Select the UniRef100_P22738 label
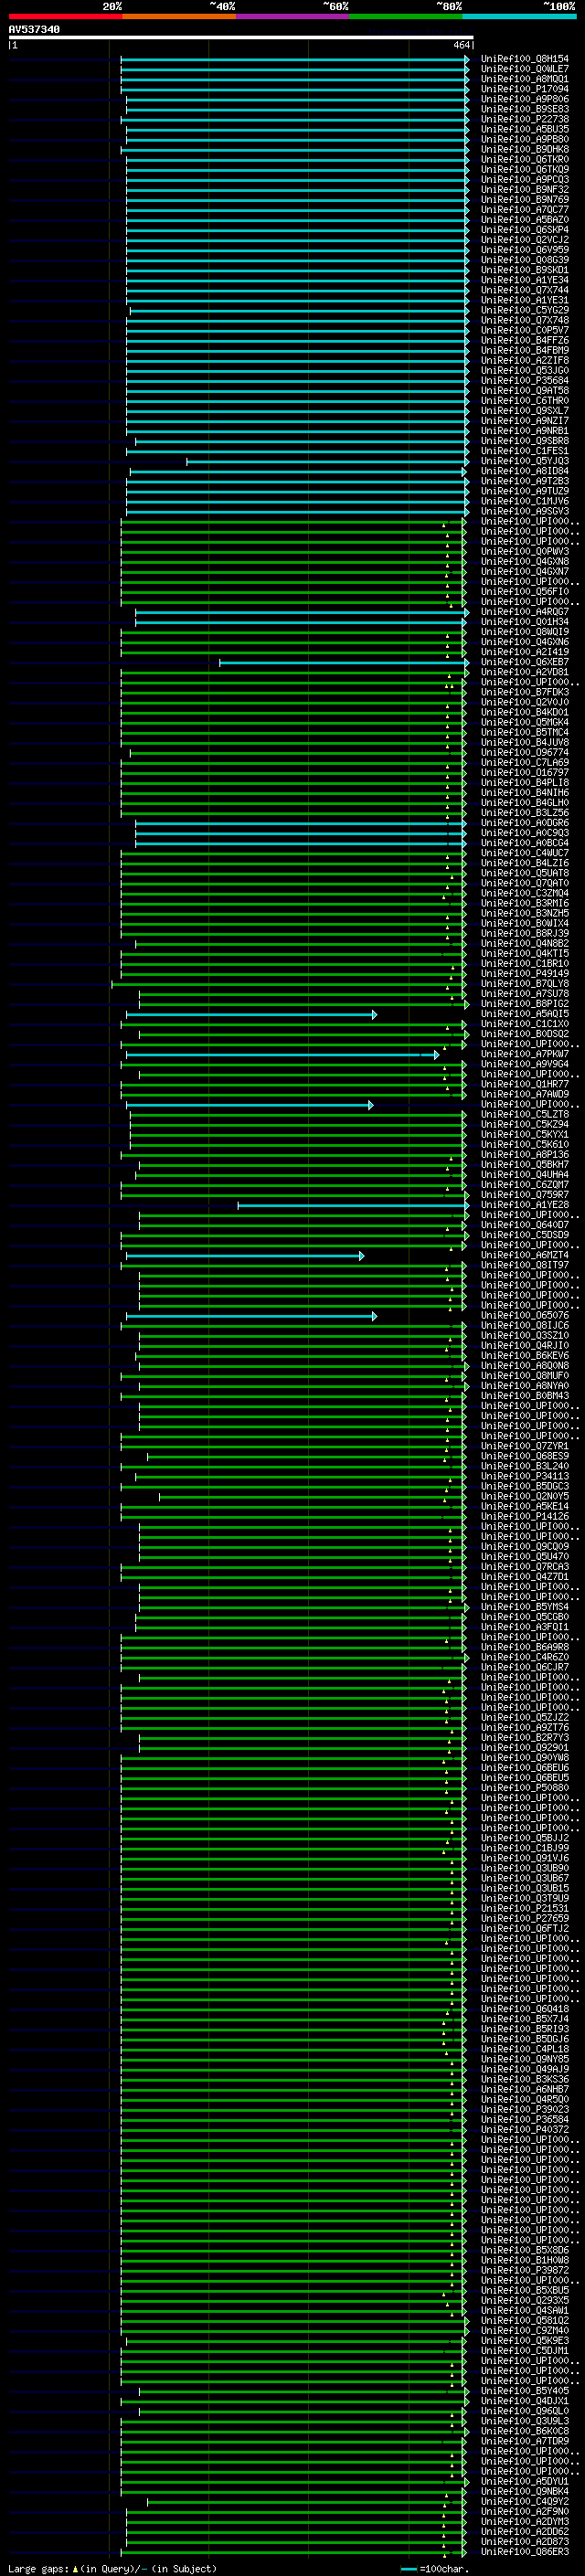The height and width of the screenshot is (2576, 585). 524,119
